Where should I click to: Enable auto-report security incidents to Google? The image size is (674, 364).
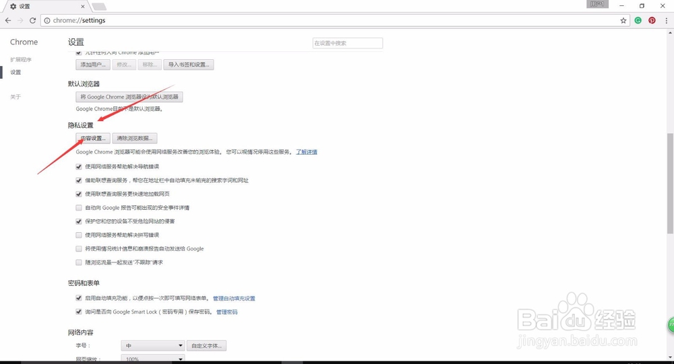point(79,208)
